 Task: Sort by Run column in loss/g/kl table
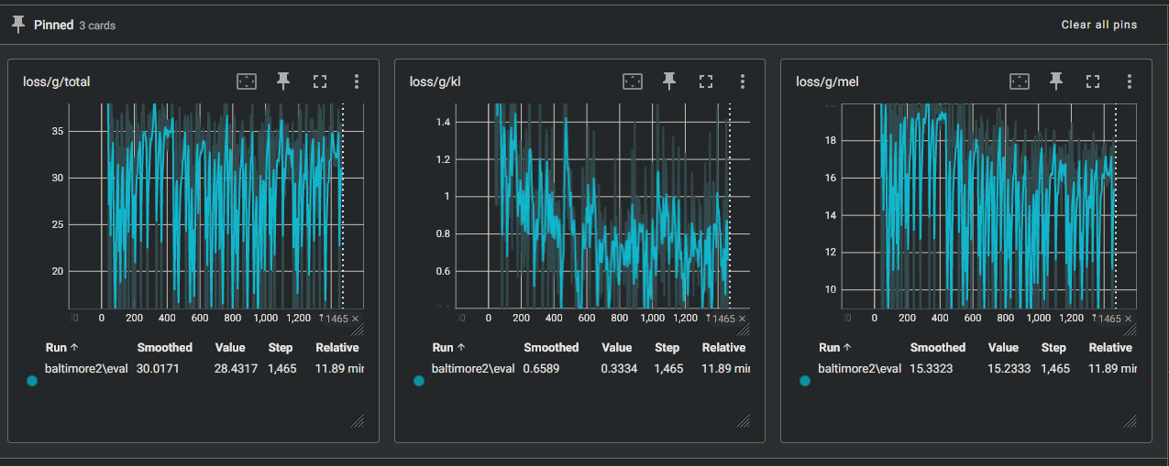point(449,348)
